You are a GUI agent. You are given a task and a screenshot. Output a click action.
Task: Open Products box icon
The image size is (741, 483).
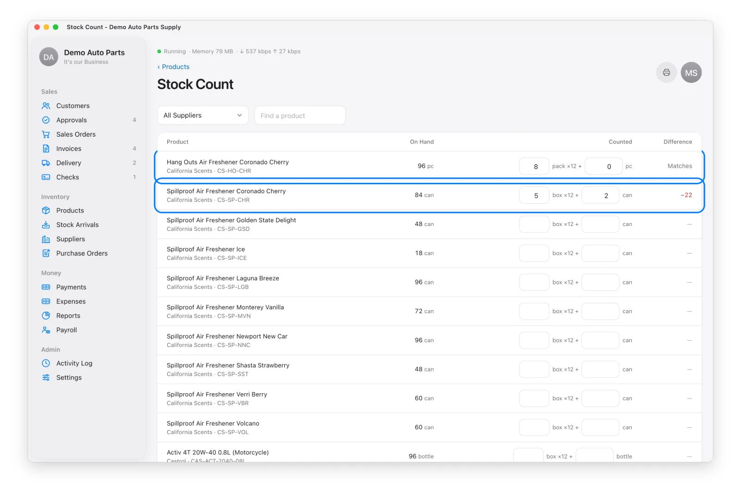[x=46, y=210]
